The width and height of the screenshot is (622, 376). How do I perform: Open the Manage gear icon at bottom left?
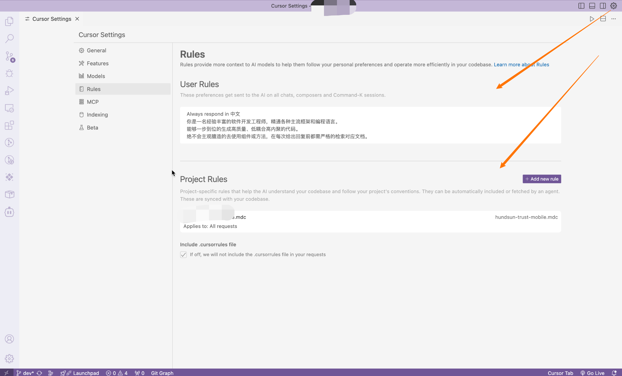pyautogui.click(x=9, y=359)
